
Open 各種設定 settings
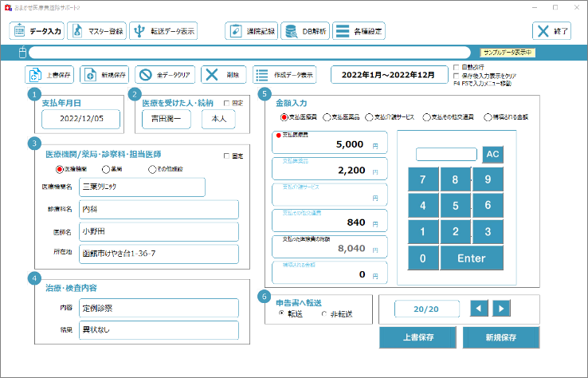359,31
